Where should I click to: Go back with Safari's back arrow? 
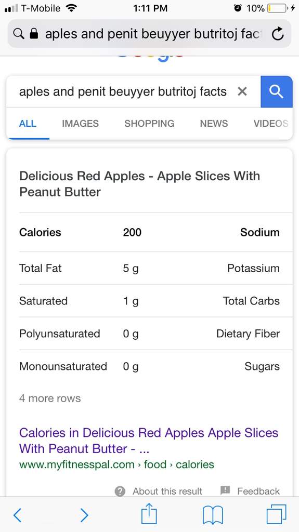17,515
